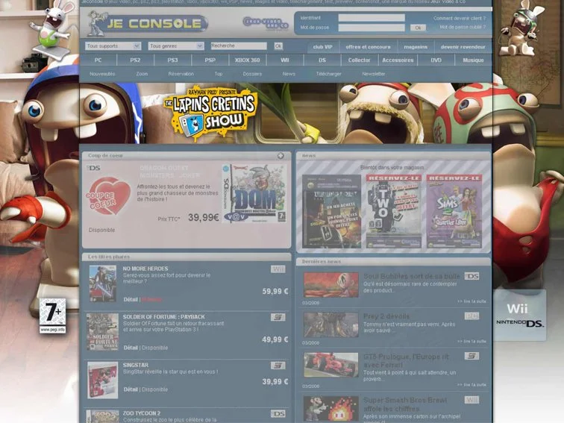This screenshot has height=423, width=564.
Task: Click the Je Console logo
Action: [x=148, y=23]
